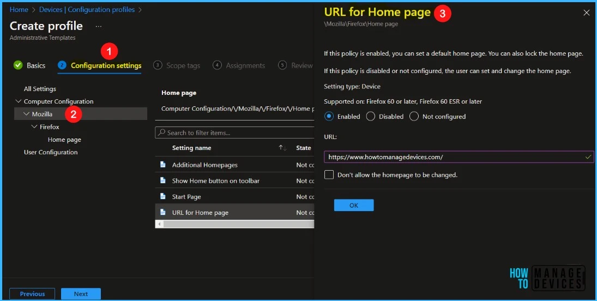Screen dimensions: 597x301
Task: Click the search magnifier icon in filter box
Action: point(161,133)
